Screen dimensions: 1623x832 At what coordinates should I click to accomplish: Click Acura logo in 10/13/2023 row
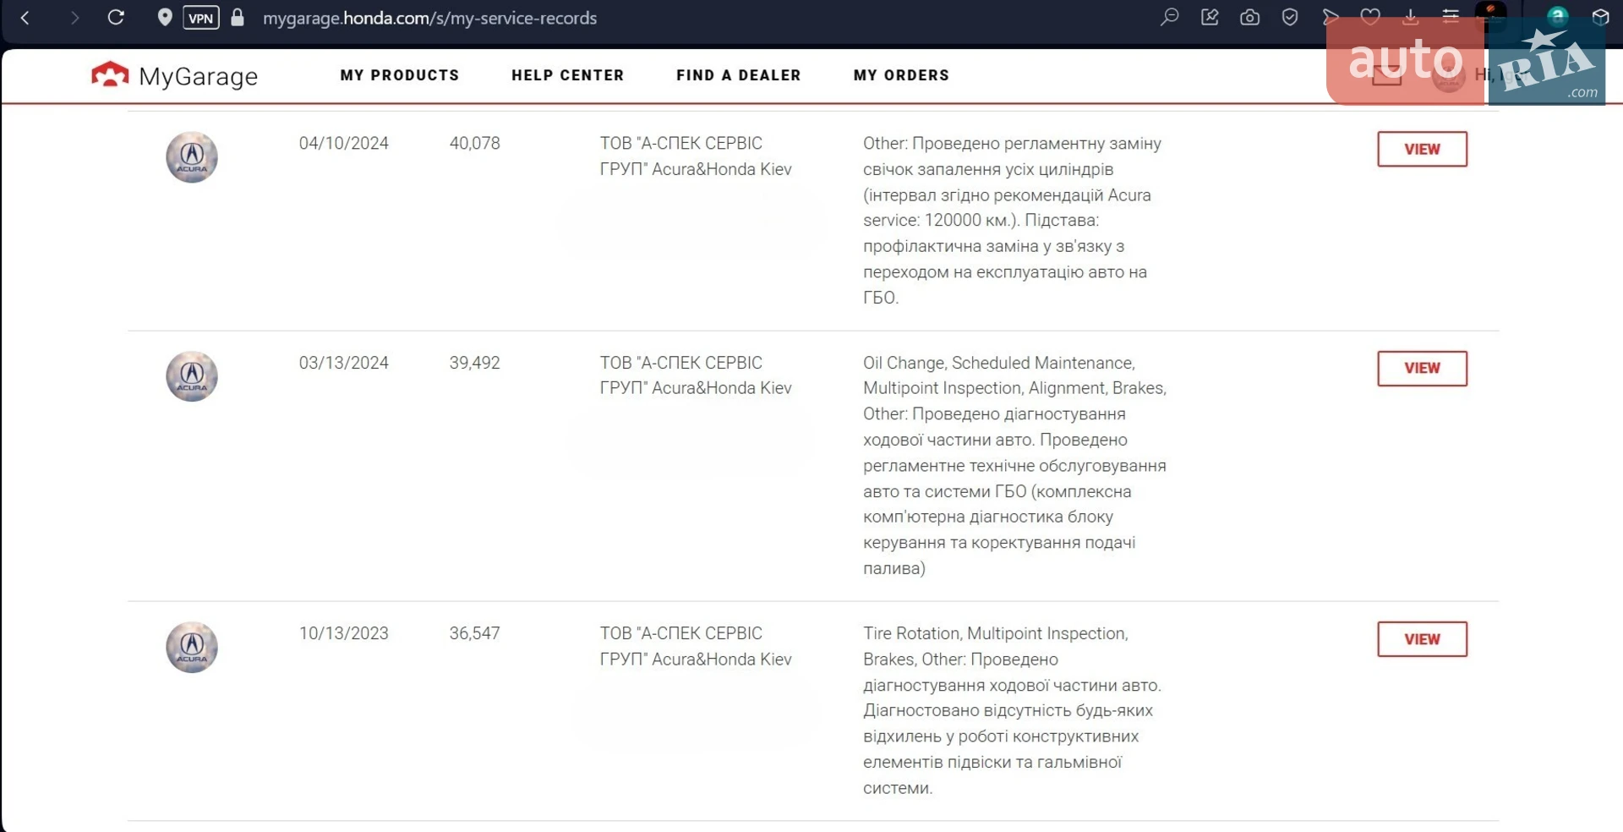(192, 648)
